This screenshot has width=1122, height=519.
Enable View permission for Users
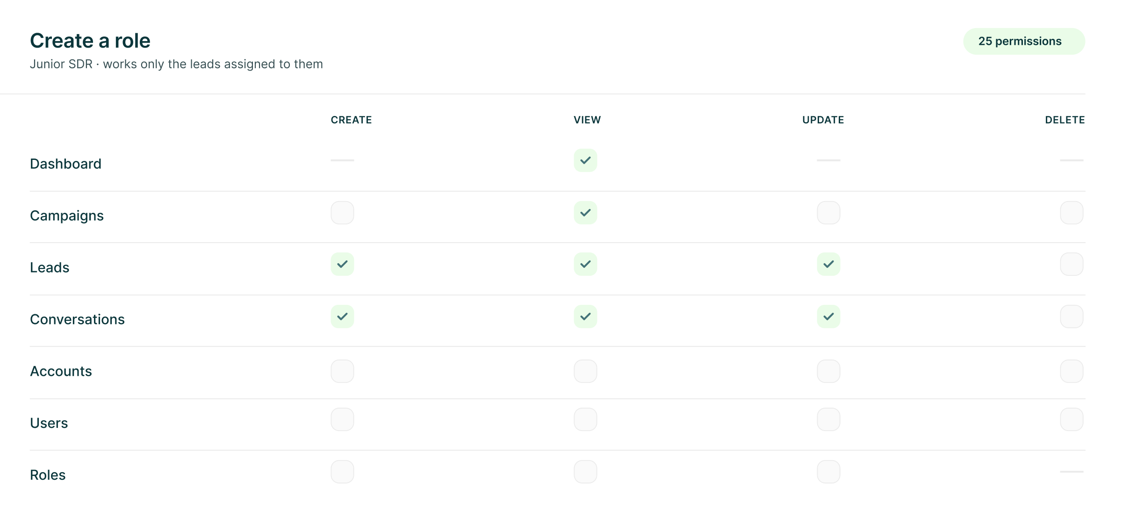point(585,419)
